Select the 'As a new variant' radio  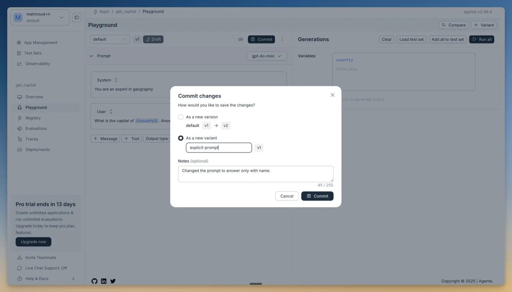(181, 138)
